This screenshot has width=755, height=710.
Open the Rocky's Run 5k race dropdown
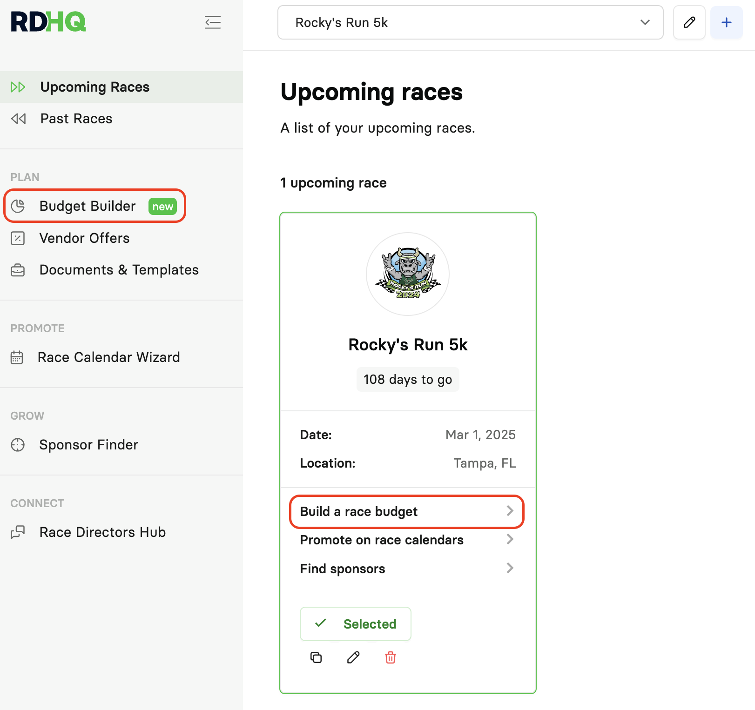pos(470,22)
